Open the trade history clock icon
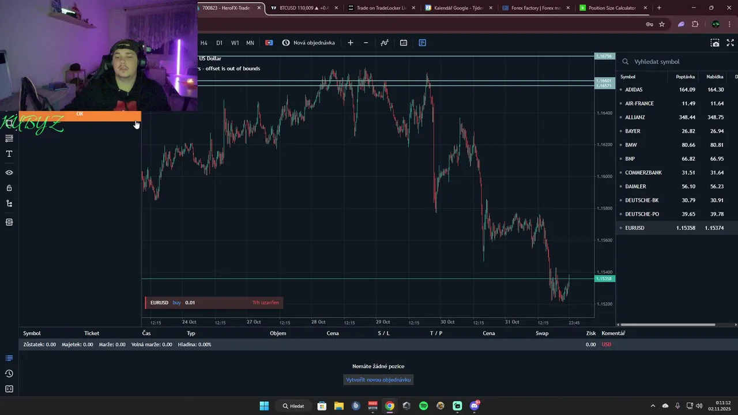The width and height of the screenshot is (738, 415). [9, 373]
